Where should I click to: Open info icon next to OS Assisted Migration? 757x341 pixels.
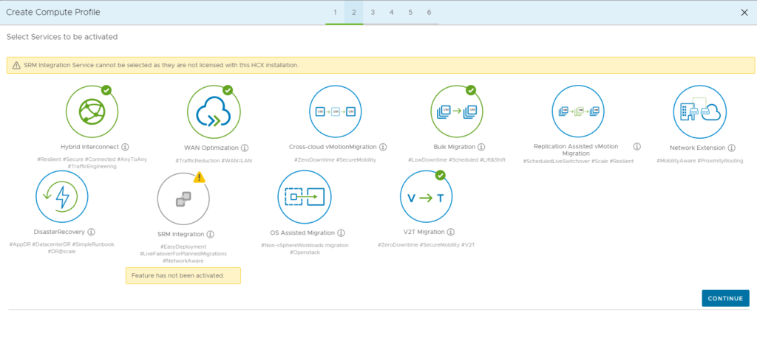pos(341,232)
